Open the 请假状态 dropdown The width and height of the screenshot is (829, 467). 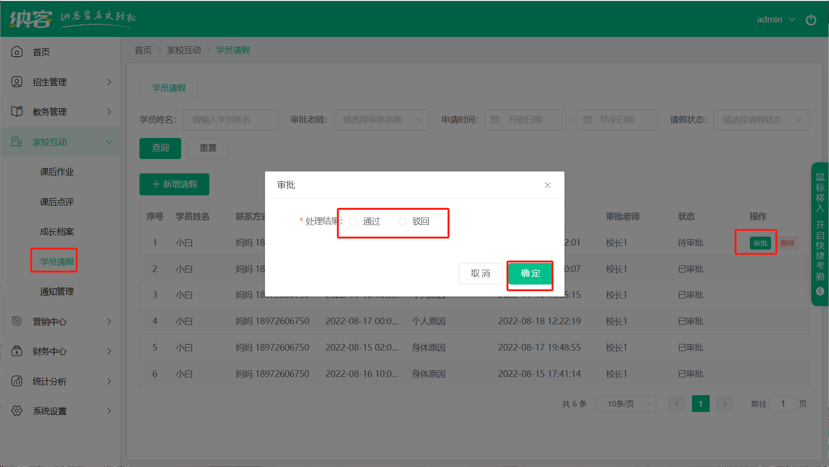[x=761, y=120]
